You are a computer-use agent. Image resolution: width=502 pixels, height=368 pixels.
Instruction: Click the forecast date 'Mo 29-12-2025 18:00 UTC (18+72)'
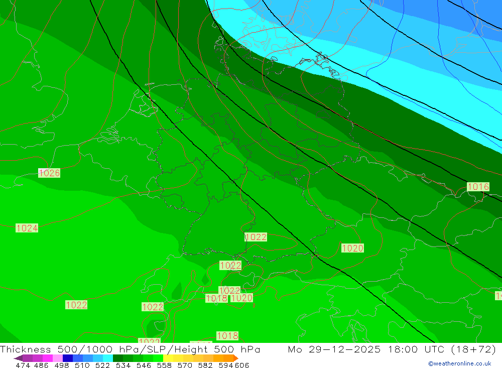click(x=392, y=349)
